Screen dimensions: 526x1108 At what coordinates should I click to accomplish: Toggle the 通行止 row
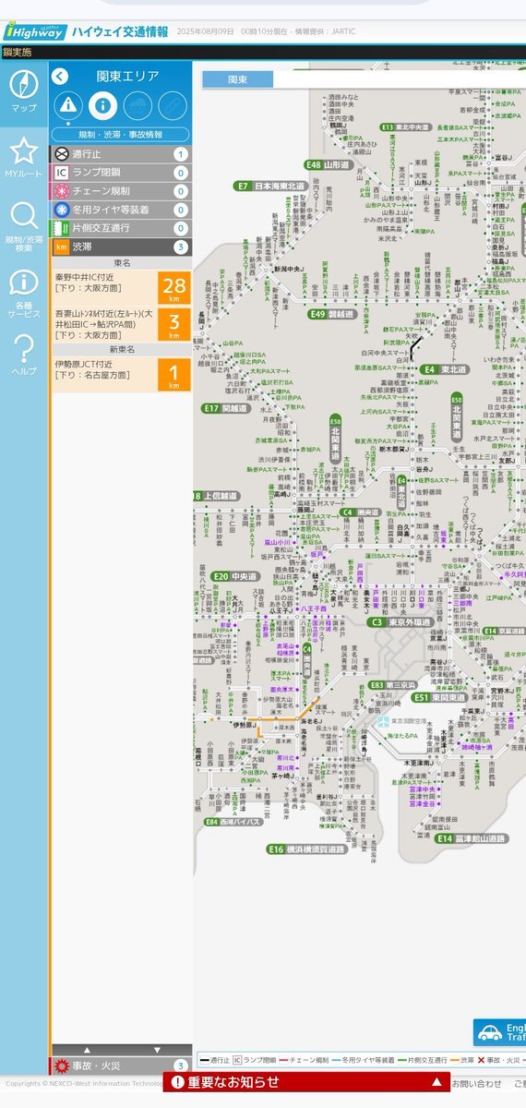click(x=121, y=155)
